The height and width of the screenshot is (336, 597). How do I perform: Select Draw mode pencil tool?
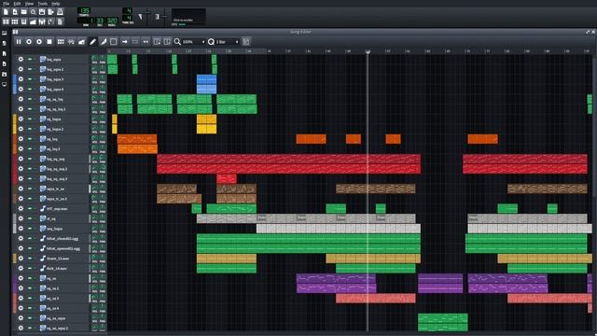click(x=92, y=41)
